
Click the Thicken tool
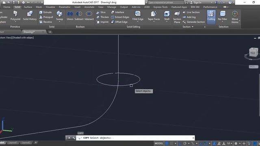pos(103,17)
